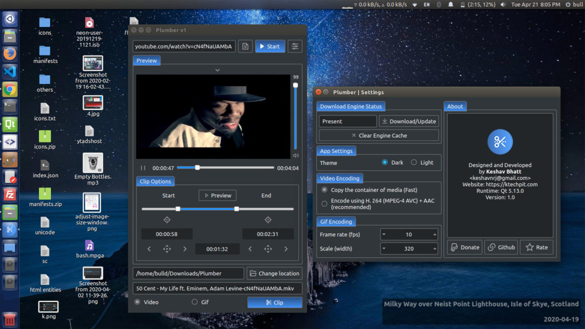Mute audio using the speaker icon
The height and width of the screenshot is (329, 585).
295,155
